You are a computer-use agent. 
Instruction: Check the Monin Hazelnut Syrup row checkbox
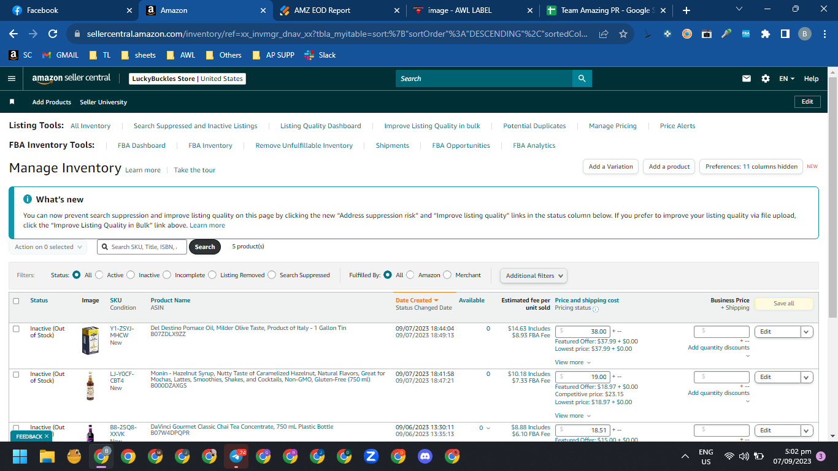tap(16, 374)
